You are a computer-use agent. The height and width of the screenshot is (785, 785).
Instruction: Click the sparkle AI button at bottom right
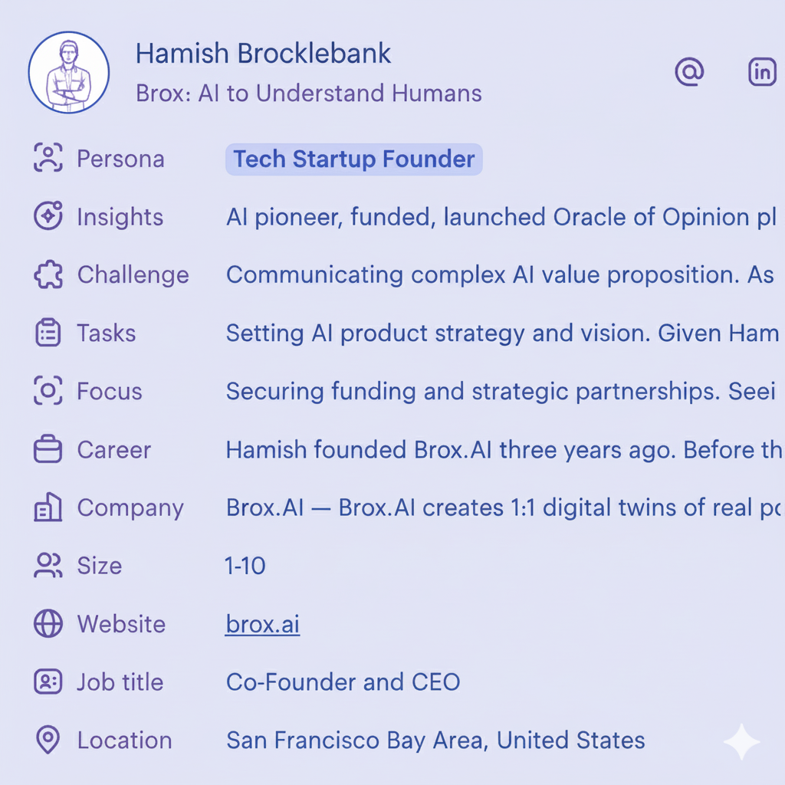tap(741, 741)
